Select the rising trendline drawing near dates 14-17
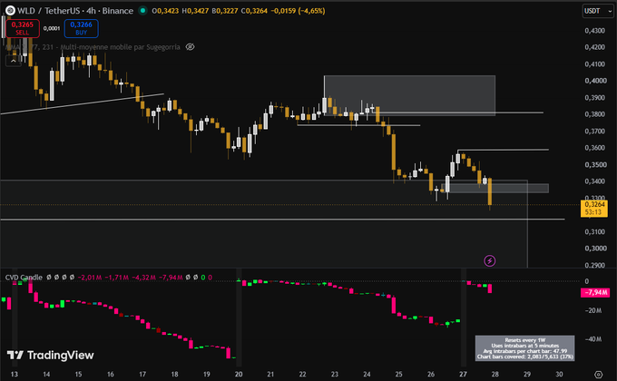 pyautogui.click(x=83, y=104)
